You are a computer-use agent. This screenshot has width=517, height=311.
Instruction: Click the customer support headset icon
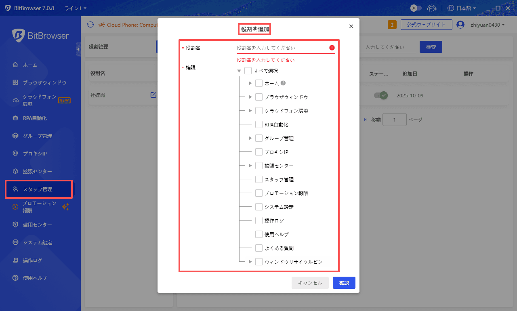pos(432,8)
